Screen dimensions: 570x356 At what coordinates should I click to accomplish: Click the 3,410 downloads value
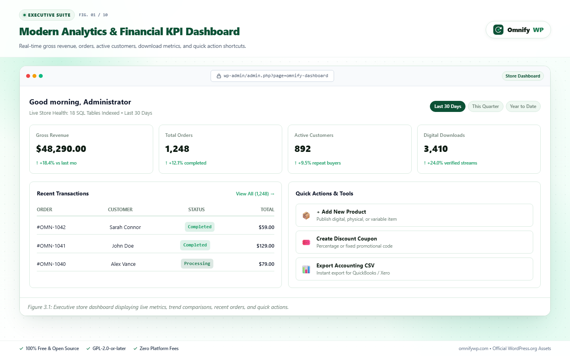tap(436, 149)
